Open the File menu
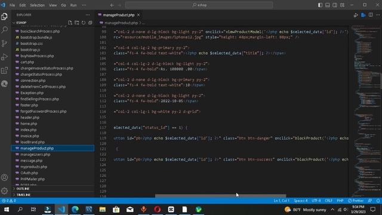Image resolution: width=382 pixels, height=215 pixels. click(12, 5)
